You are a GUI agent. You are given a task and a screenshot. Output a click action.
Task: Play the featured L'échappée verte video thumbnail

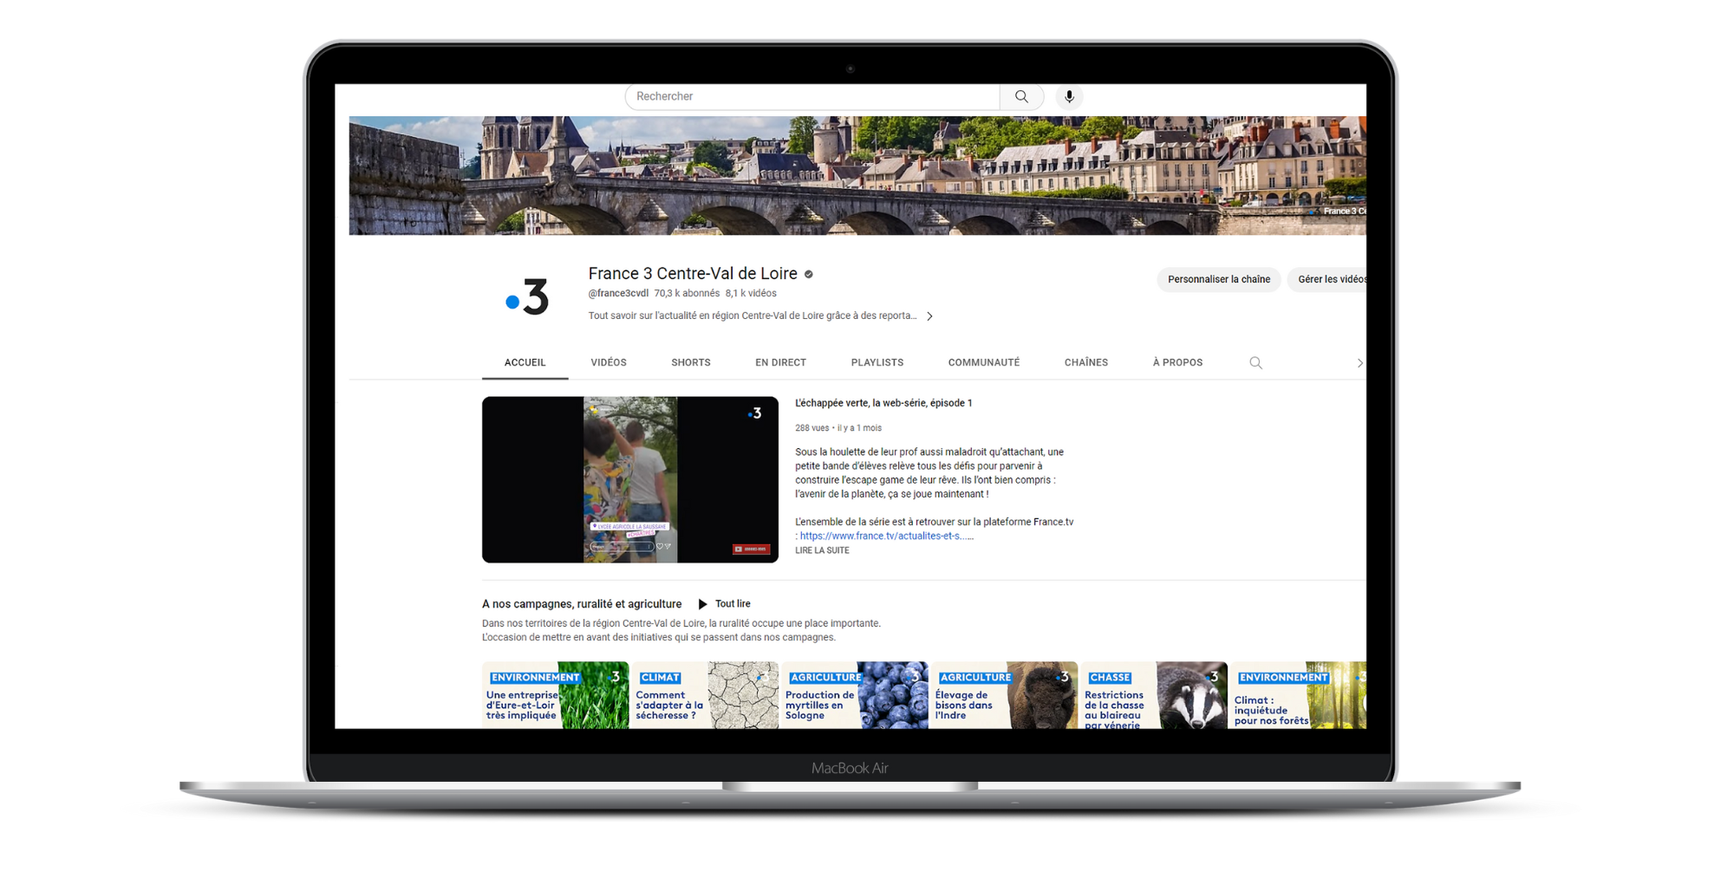pos(630,479)
